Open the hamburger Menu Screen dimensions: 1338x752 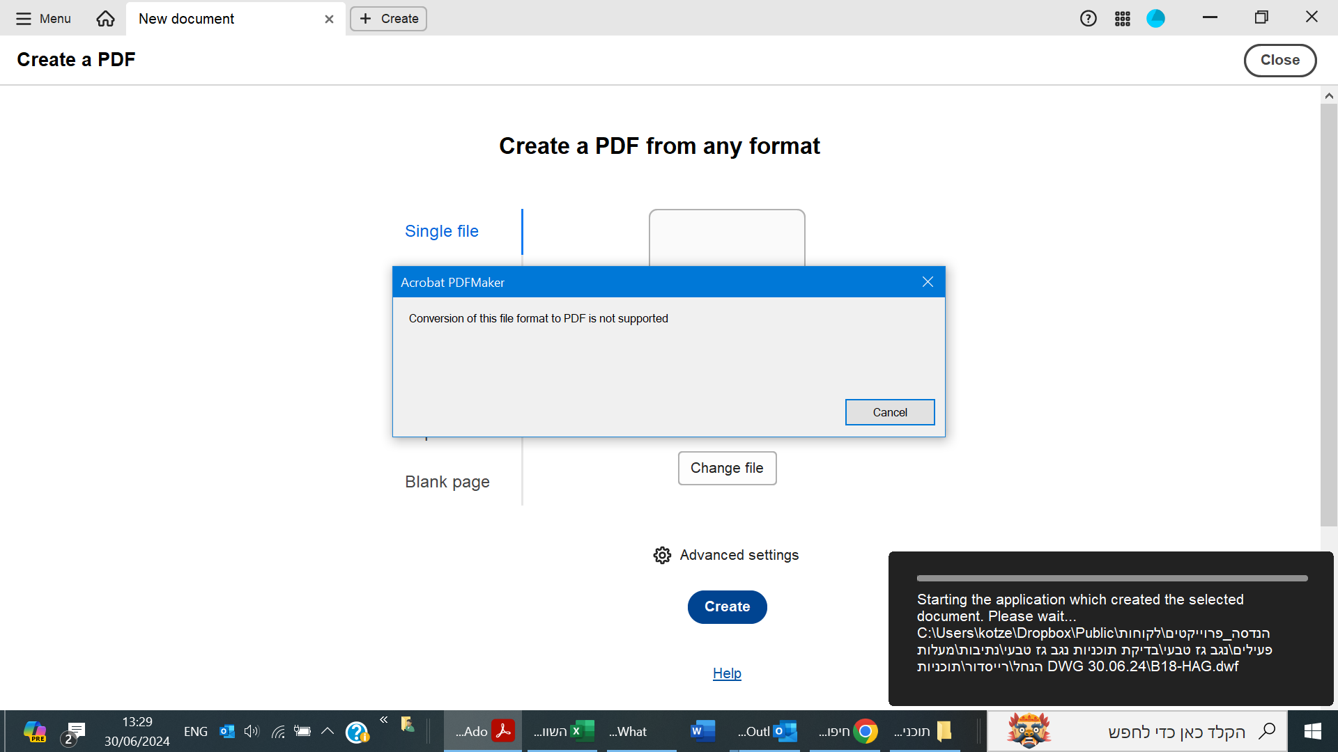click(43, 18)
